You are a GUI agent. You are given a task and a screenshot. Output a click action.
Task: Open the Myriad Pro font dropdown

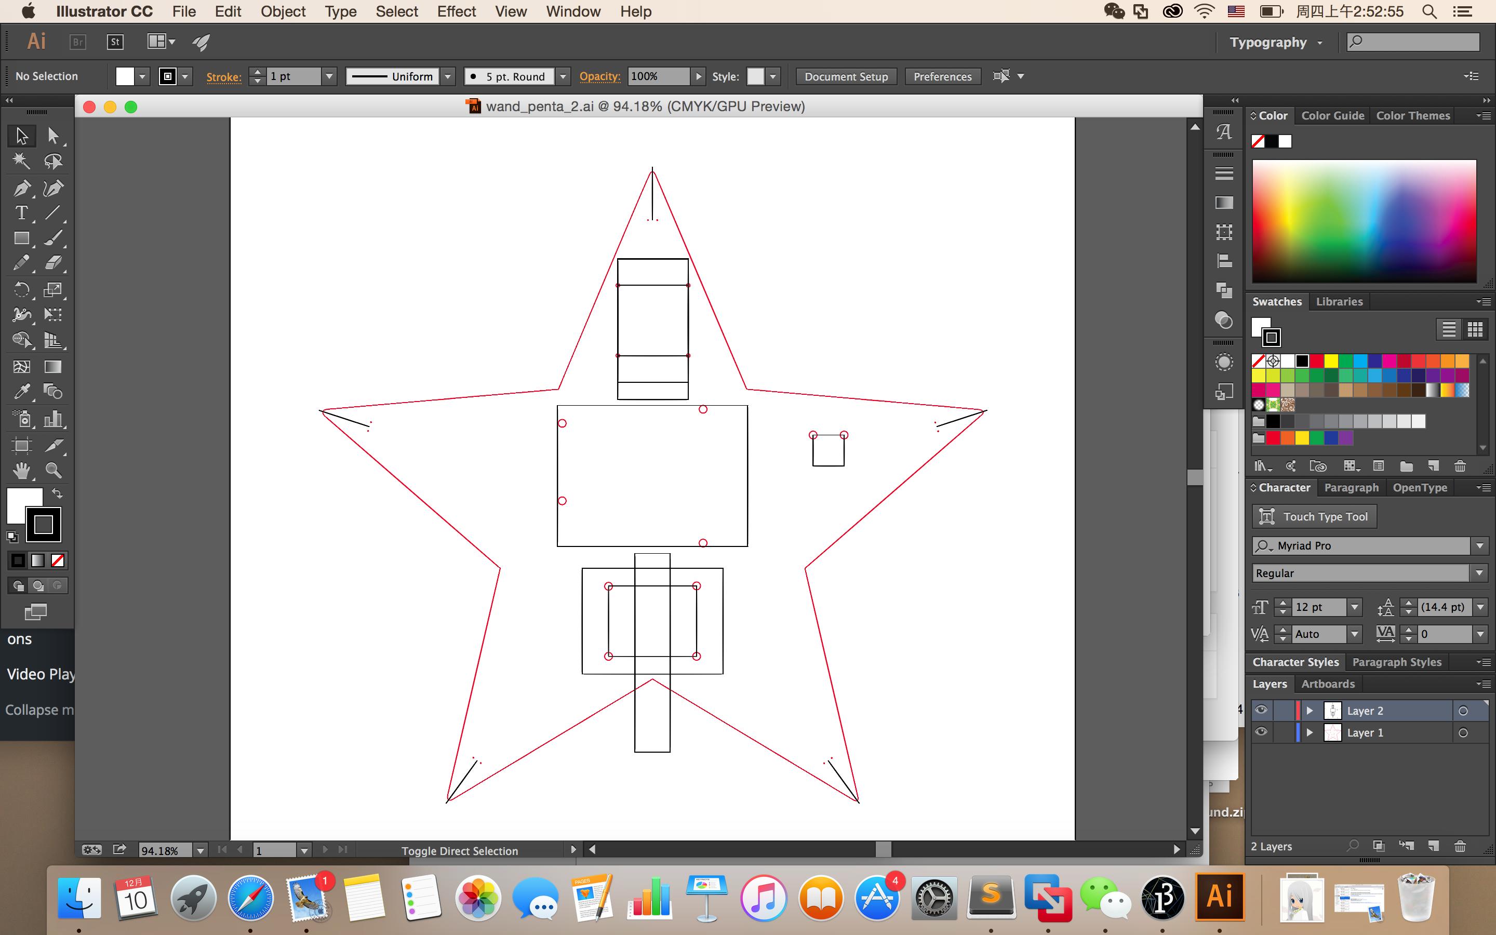point(1479,546)
